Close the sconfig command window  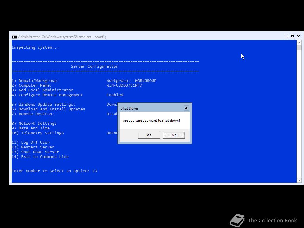tap(298, 37)
